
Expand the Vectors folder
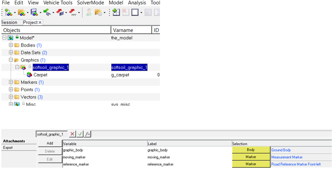tap(11, 97)
